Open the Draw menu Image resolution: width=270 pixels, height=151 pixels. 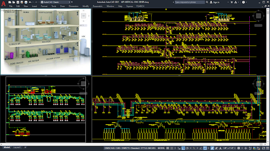[62, 6]
